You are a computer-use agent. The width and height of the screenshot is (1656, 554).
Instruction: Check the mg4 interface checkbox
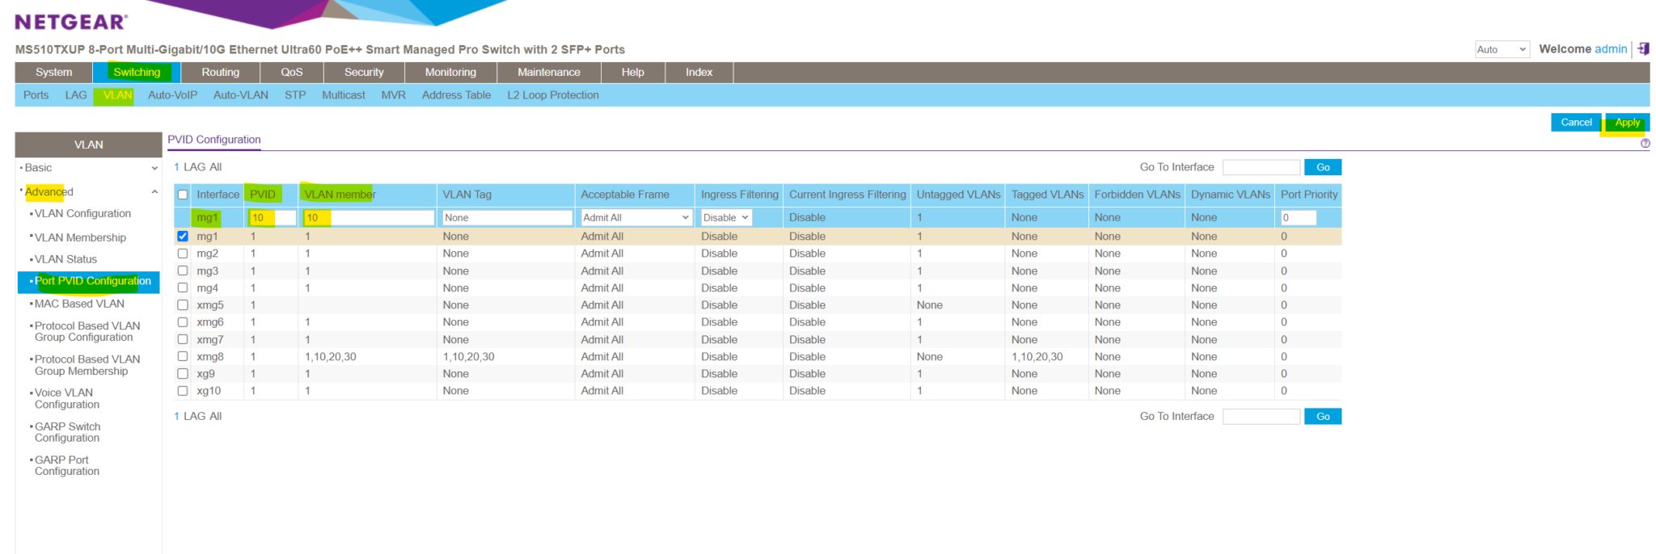pos(183,287)
